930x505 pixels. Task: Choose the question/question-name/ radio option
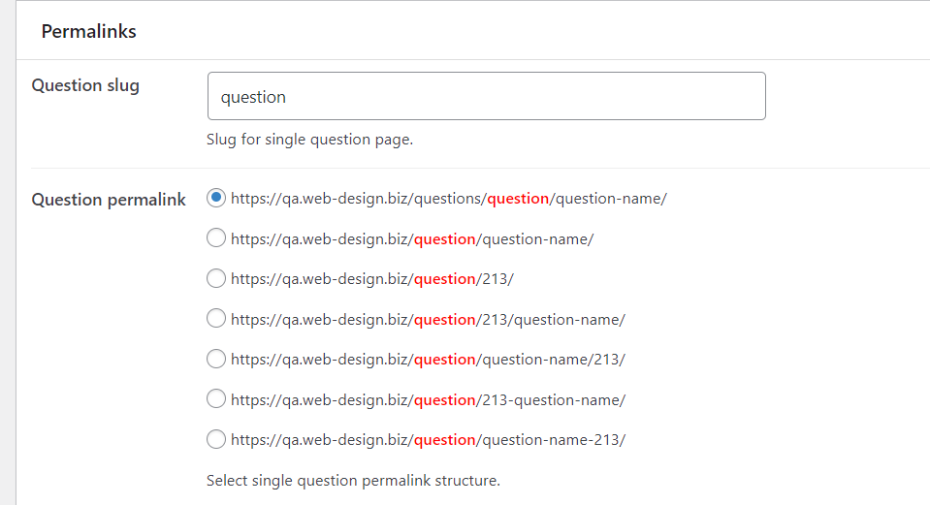216,238
